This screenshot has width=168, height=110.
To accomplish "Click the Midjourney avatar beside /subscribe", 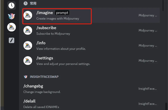I will pyautogui.click(x=28, y=30).
